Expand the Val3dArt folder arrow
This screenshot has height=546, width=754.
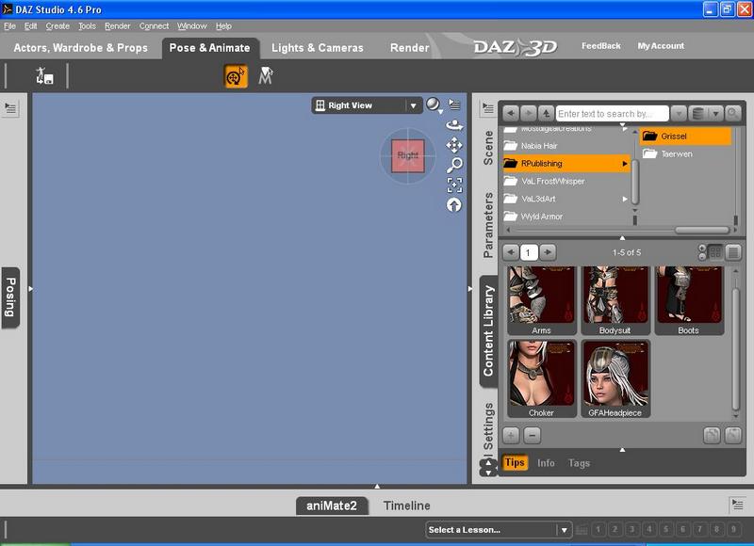tap(625, 199)
